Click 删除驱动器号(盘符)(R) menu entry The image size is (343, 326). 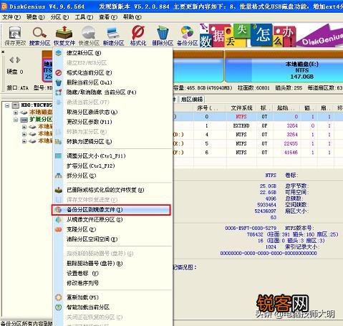[x=112, y=264]
